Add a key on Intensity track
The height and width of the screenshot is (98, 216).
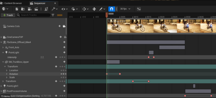[56, 57]
